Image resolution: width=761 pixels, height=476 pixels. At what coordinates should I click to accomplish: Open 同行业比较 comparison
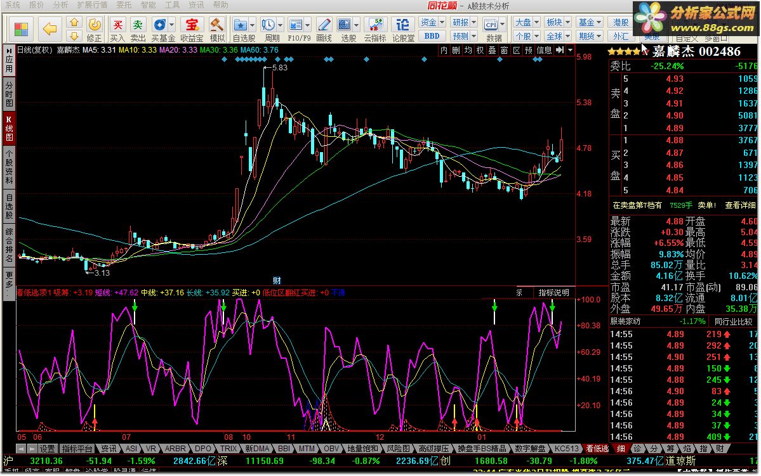coord(733,321)
